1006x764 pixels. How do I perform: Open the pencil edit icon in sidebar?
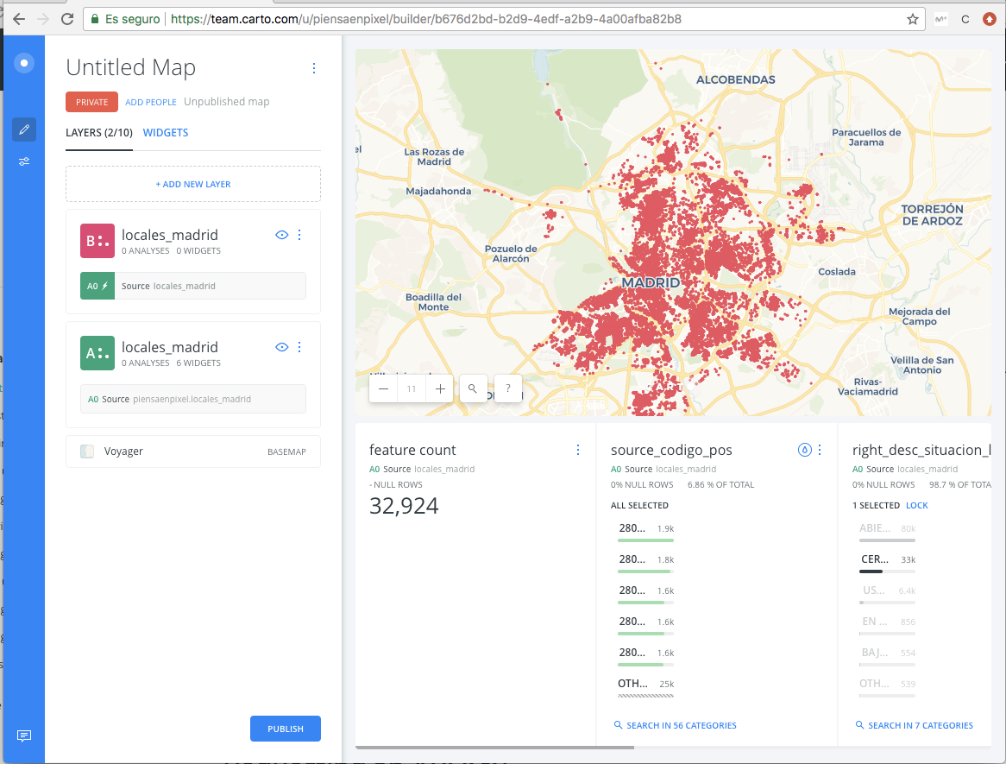(24, 129)
